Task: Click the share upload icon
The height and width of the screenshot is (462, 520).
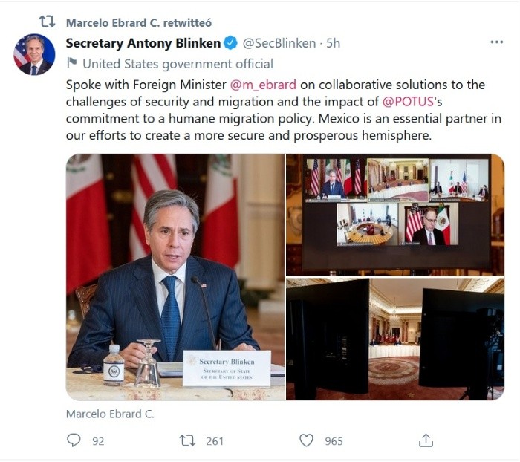Action: pyautogui.click(x=426, y=440)
